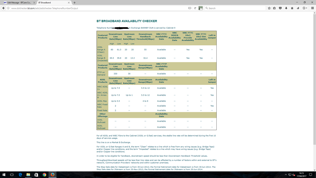The height and width of the screenshot is (178, 316).
Task: Select the BT Broadband tab
Action: [x=53, y=3]
